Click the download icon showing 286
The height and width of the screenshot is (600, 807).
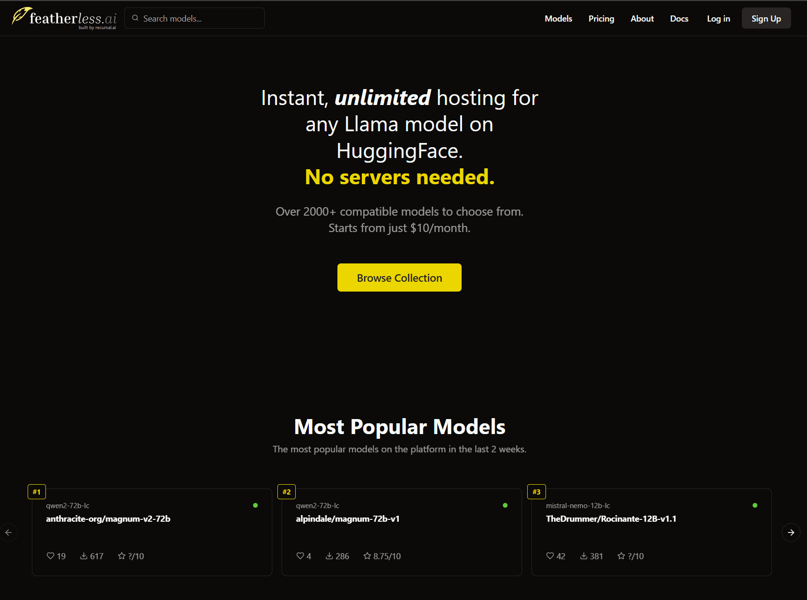coord(329,556)
